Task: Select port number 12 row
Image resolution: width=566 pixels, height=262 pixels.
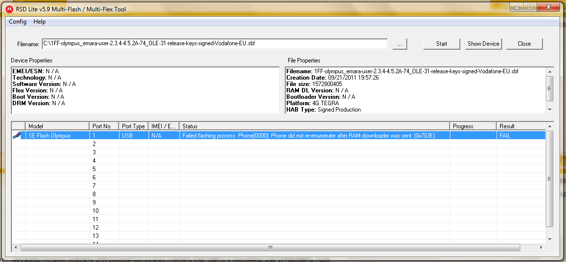Action: (278, 227)
